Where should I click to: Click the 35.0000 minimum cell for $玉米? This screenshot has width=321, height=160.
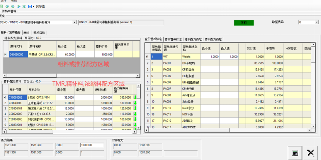(x=65, y=98)
